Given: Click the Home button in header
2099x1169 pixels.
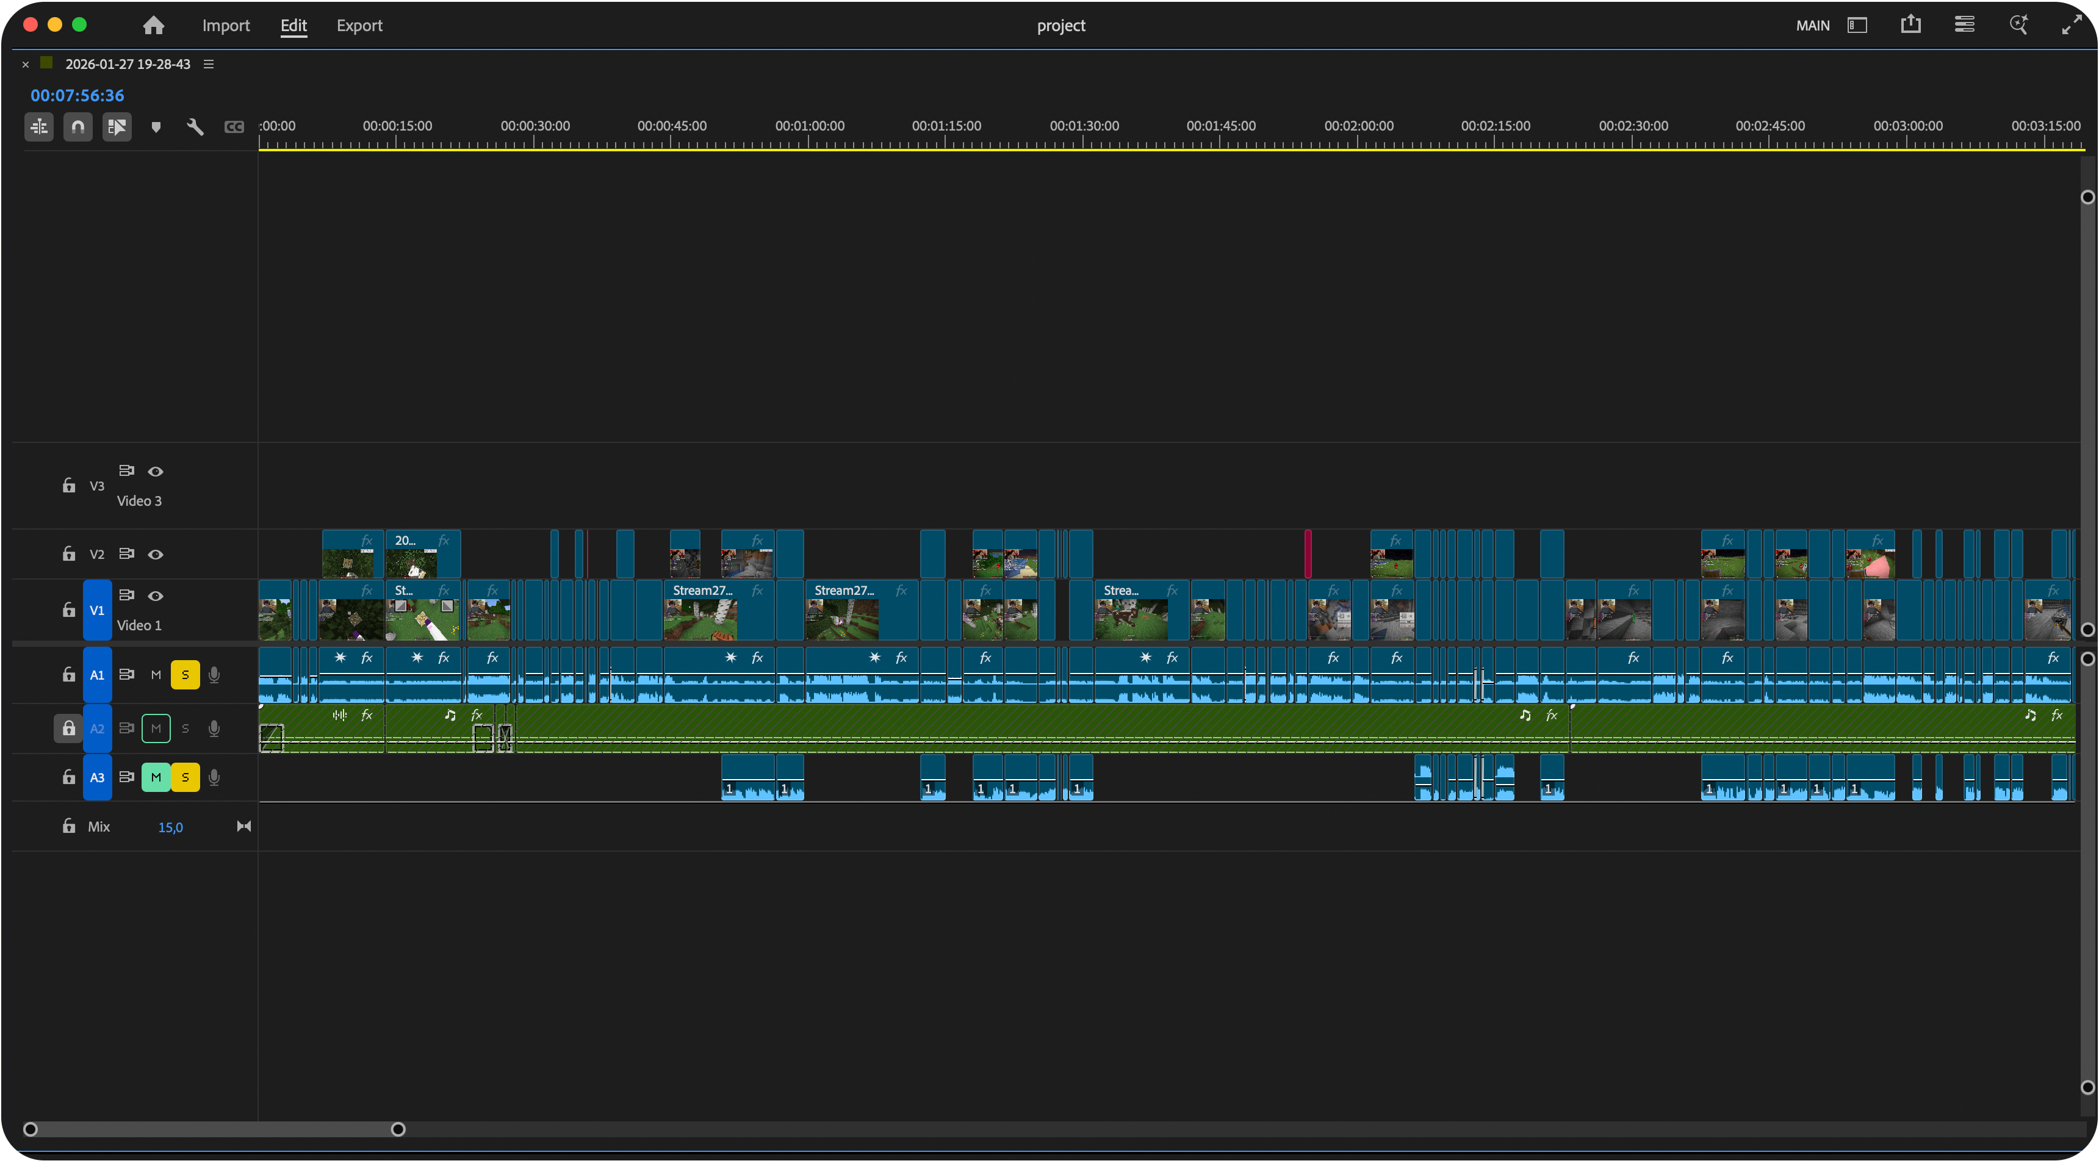Looking at the screenshot, I should [153, 25].
